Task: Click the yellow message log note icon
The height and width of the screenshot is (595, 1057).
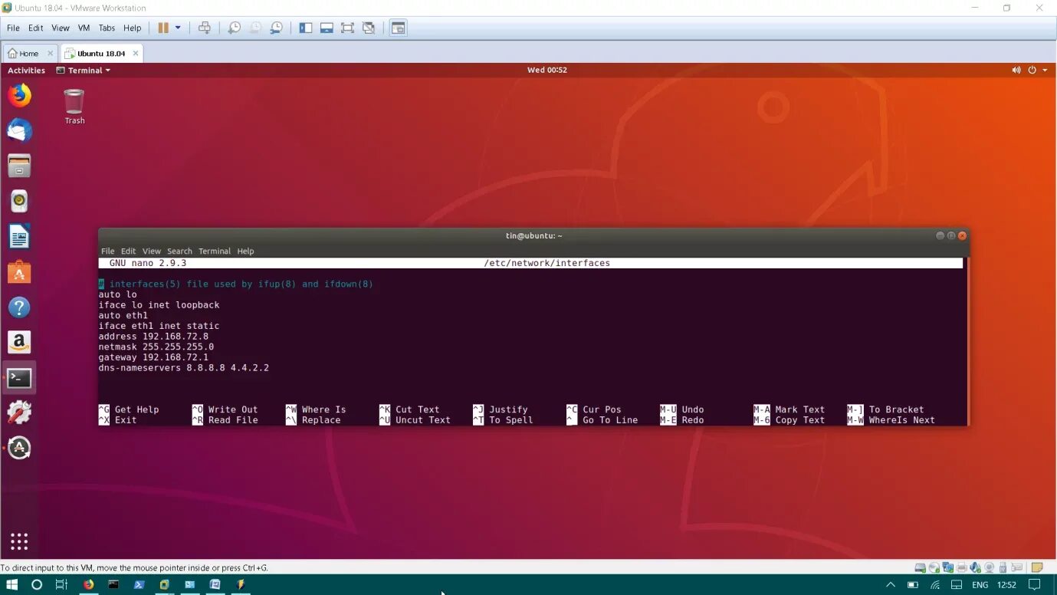Action: coord(1037,568)
